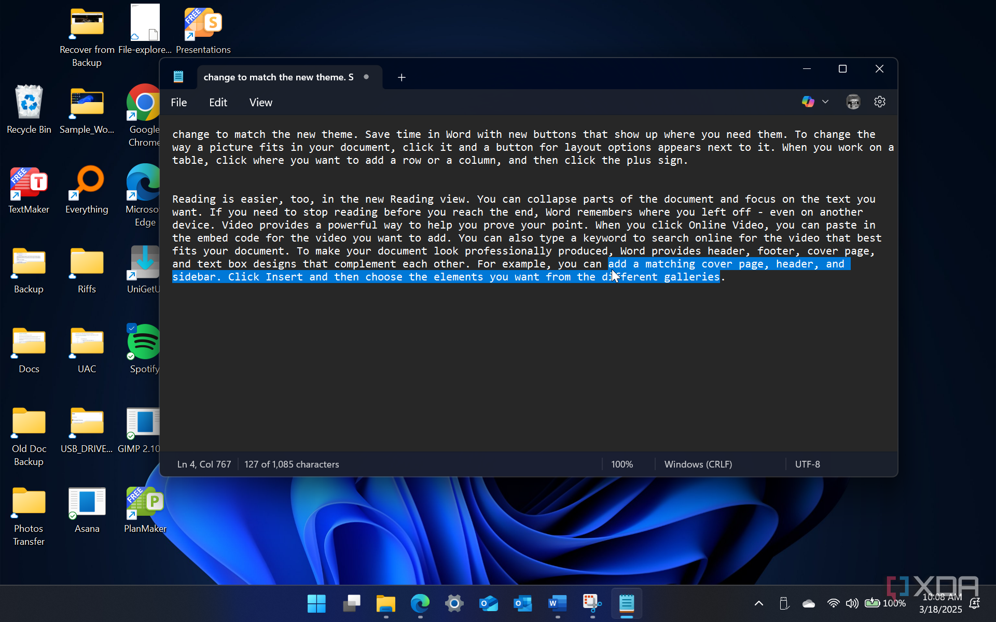Select the Photos Transfer folder
Viewport: 996px width, 622px height.
click(x=29, y=516)
